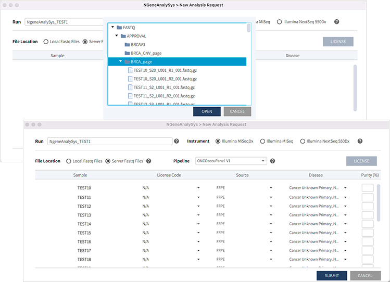Open Disease dropdown for TEST18
Image resolution: width=390 pixels, height=282 pixels.
point(345,260)
